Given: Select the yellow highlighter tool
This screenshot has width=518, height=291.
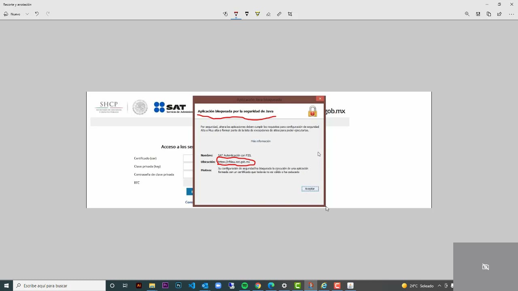Looking at the screenshot, I should (257, 14).
